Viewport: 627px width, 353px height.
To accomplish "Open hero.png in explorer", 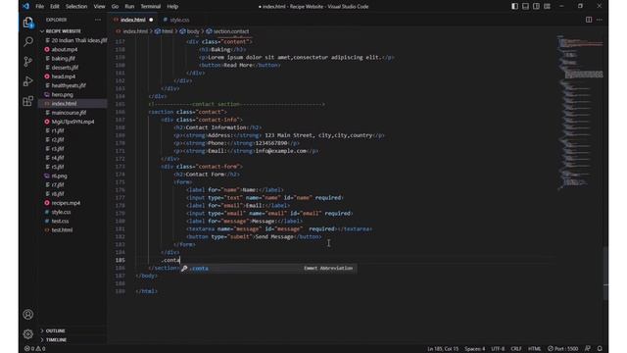I will point(62,95).
